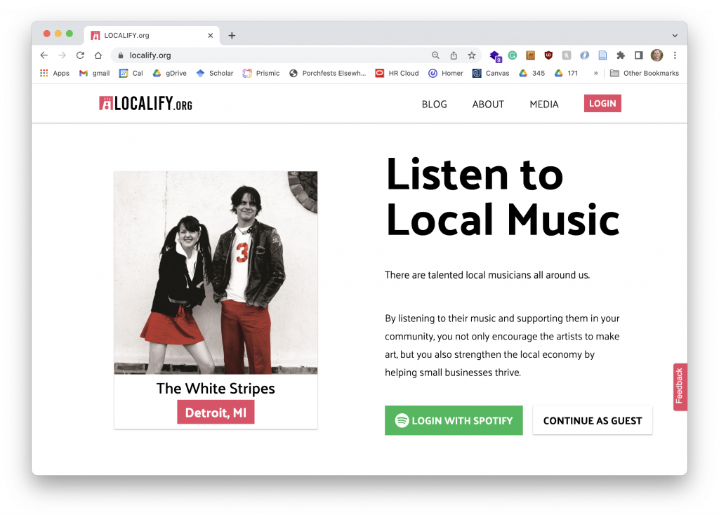
Task: Open the zoom magnifier icon in address bar
Action: (435, 55)
